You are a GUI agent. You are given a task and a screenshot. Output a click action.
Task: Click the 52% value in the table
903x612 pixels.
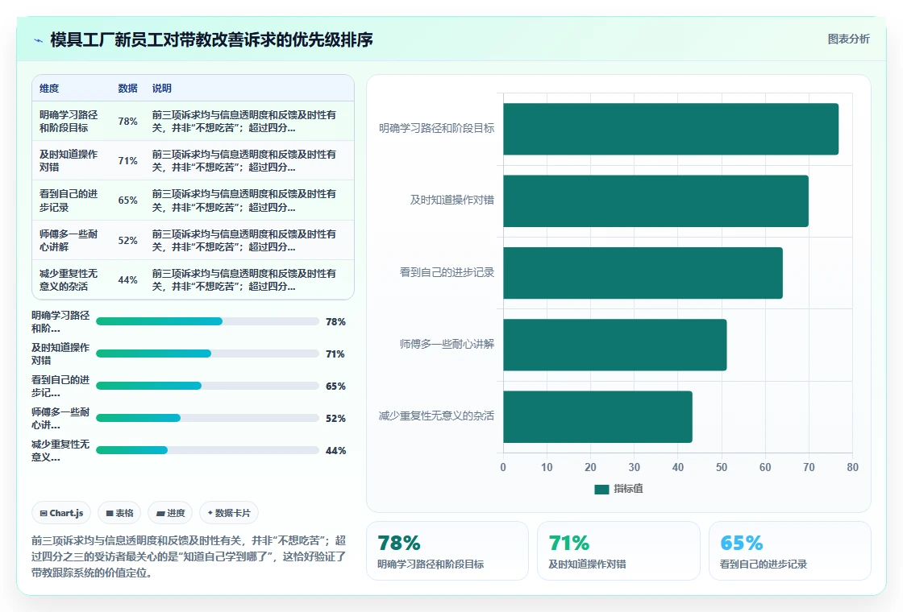(x=128, y=241)
